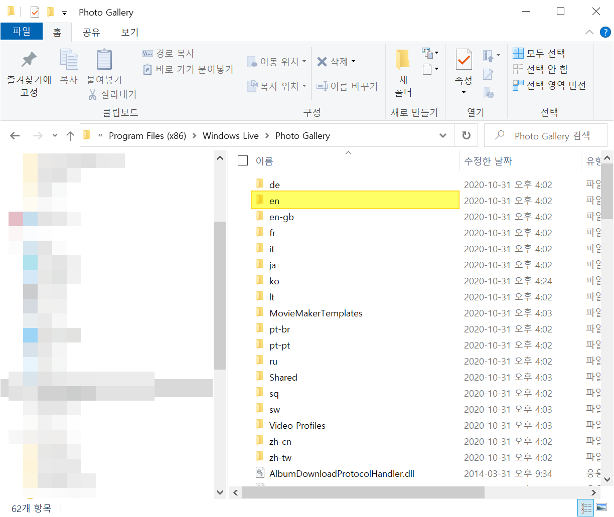Open Move to (이동 위치) menu
Image resolution: width=614 pixels, height=517 pixels.
[x=276, y=62]
